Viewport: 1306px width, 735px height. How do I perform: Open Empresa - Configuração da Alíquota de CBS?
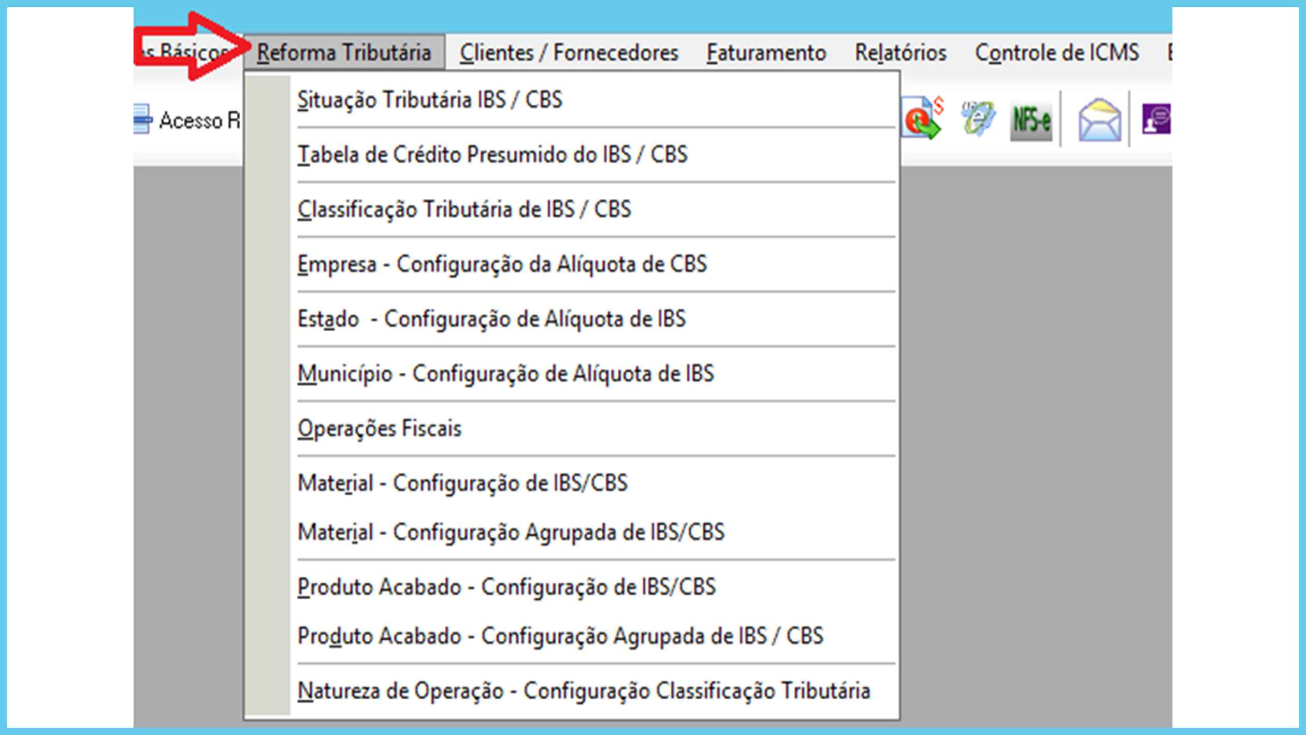502,264
